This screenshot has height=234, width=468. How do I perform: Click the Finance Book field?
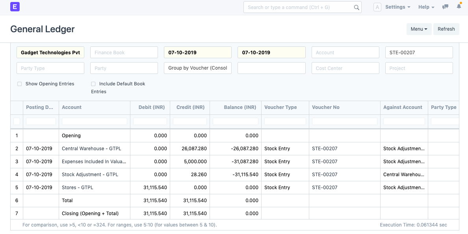click(124, 52)
